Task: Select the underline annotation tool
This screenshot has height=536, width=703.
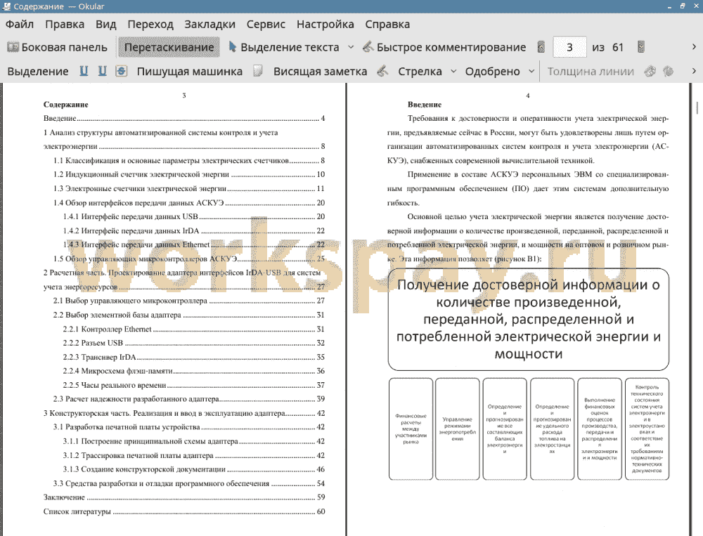Action: [x=84, y=71]
